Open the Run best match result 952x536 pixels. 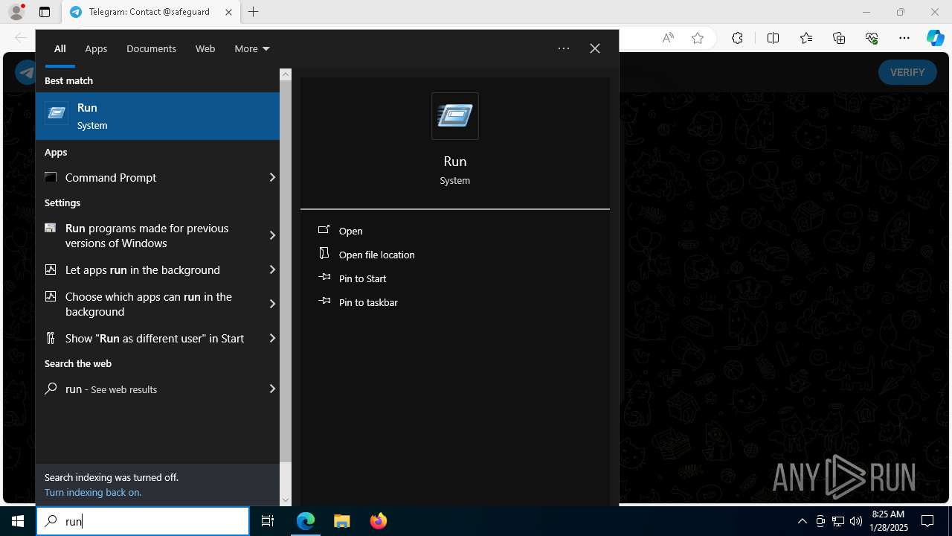157,116
